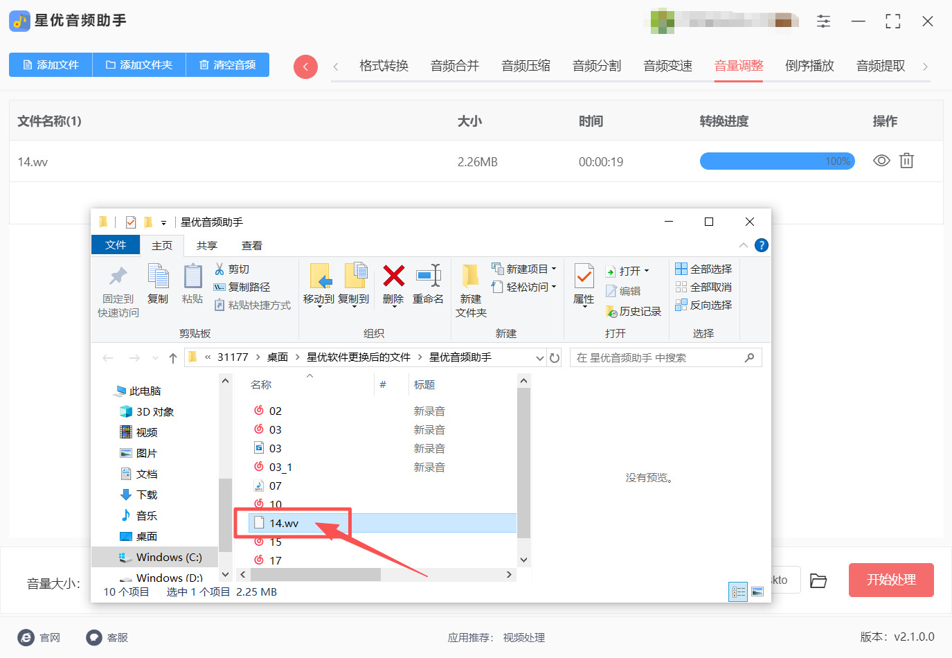Click the Pin to Quick Access icon

click(x=118, y=277)
